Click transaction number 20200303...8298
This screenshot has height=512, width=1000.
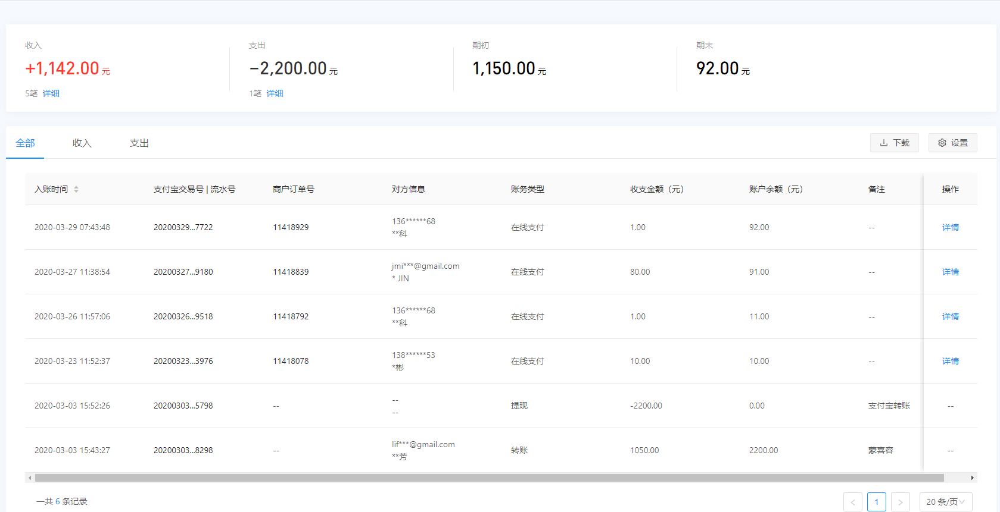pos(183,450)
